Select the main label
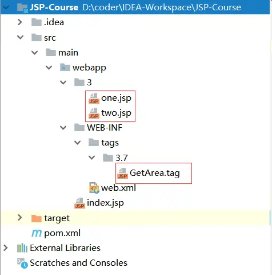 68,53
